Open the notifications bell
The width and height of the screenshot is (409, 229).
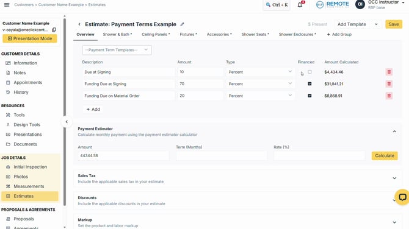pyautogui.click(x=300, y=5)
